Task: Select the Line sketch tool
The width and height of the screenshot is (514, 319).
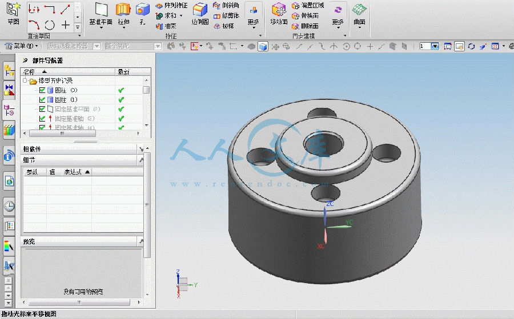Action: pos(65,9)
